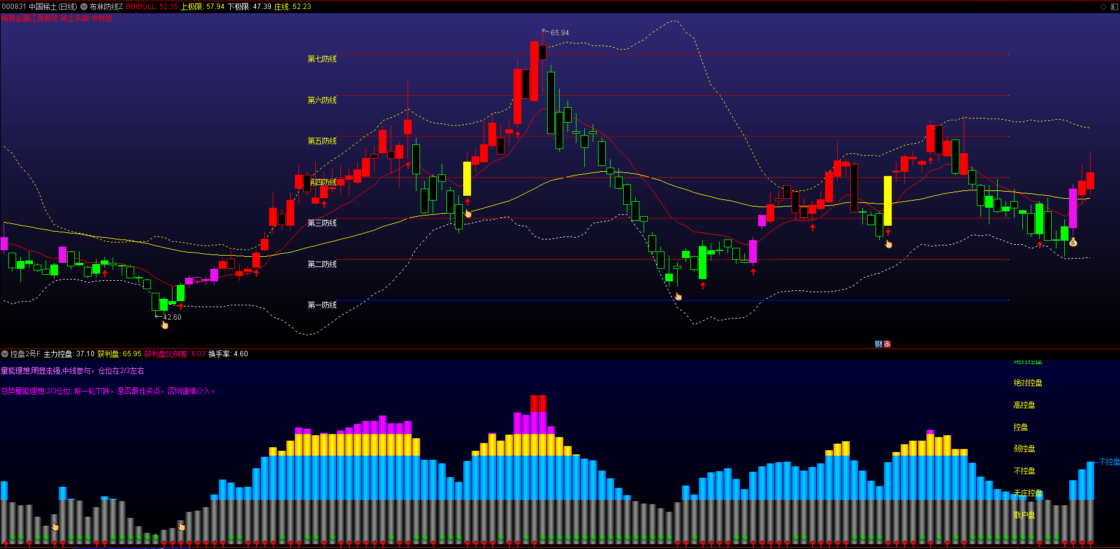This screenshot has width=1120, height=549.
Task: Click the 控盘2号F indicator name
Action: (x=25, y=354)
